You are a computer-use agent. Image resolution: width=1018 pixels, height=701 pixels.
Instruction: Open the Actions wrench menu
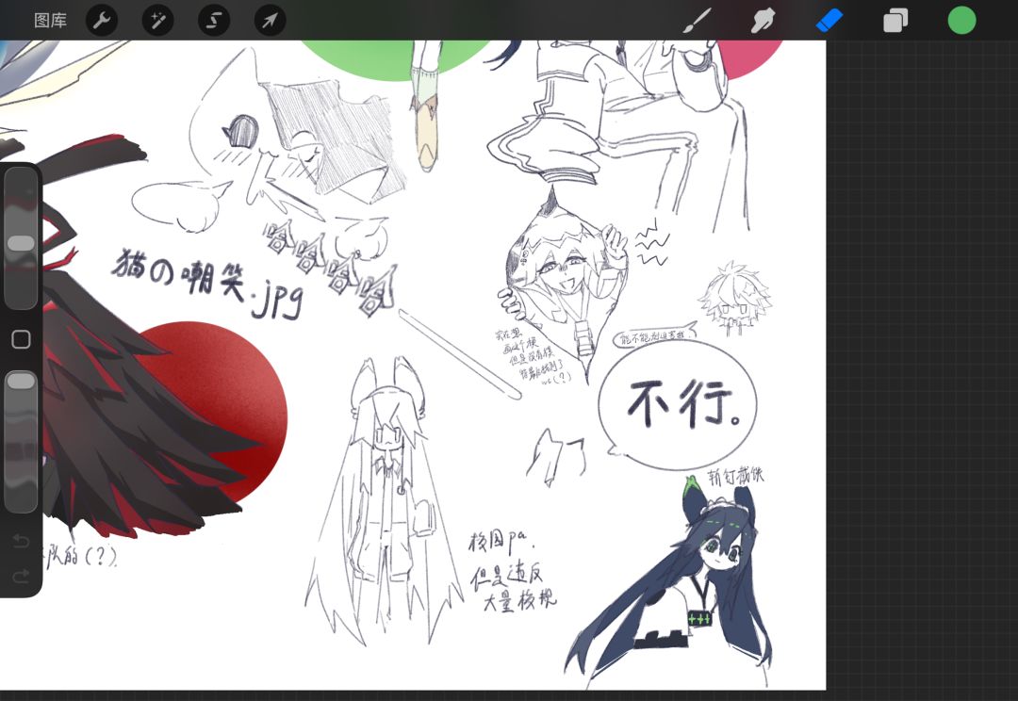(x=102, y=21)
